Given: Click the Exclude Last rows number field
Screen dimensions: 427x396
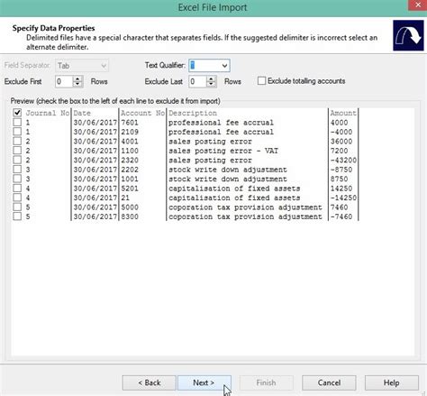Looking at the screenshot, I should [x=197, y=81].
